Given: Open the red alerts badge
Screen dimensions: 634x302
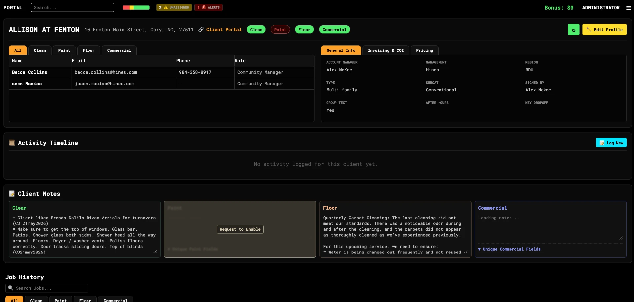Looking at the screenshot, I should pyautogui.click(x=208, y=7).
